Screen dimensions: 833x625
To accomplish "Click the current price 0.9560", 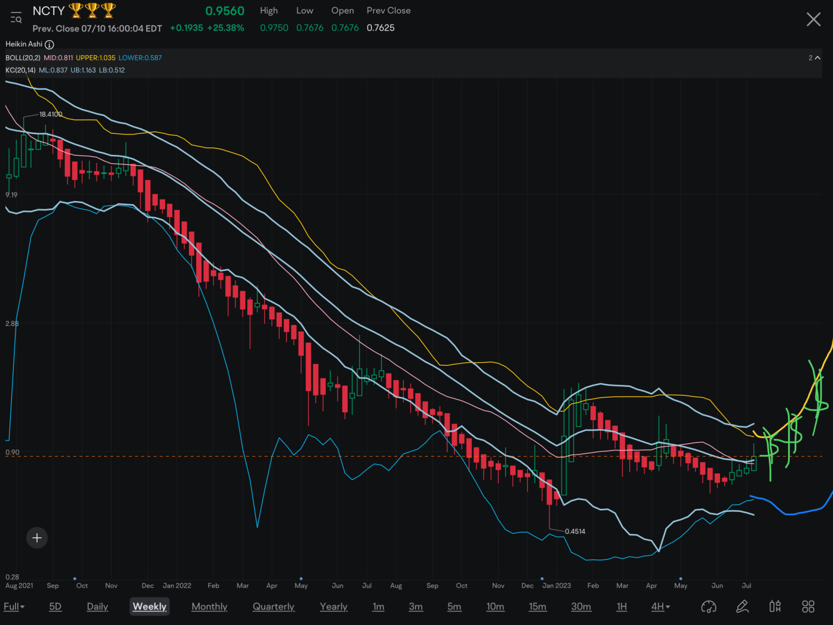I will [225, 11].
